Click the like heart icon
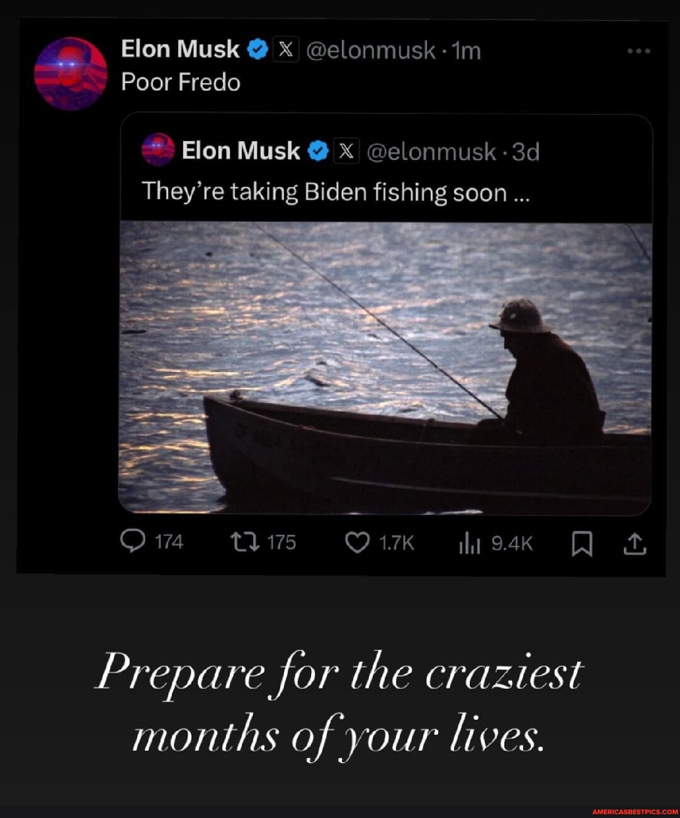The height and width of the screenshot is (818, 680). (x=357, y=542)
